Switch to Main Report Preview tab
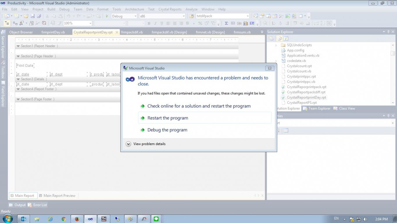The height and width of the screenshot is (223, 397). click(57, 196)
